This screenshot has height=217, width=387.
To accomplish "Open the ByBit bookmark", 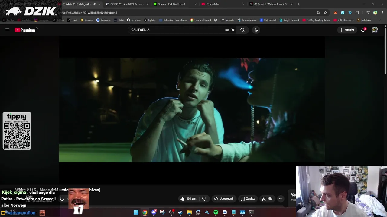I will pyautogui.click(x=119, y=20).
